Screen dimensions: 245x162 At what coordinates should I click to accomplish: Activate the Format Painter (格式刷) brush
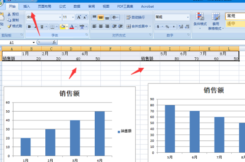point(9,26)
